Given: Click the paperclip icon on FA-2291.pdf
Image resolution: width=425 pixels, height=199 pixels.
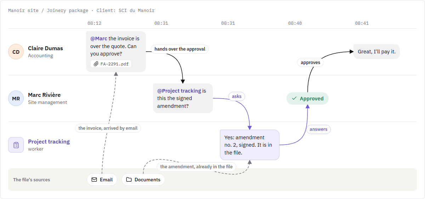Looking at the screenshot, I should click(x=96, y=64).
